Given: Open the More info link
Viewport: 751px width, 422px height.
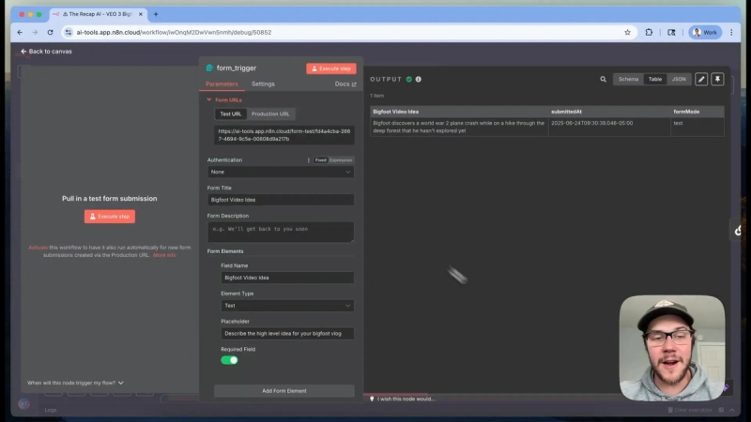Looking at the screenshot, I should [x=164, y=255].
